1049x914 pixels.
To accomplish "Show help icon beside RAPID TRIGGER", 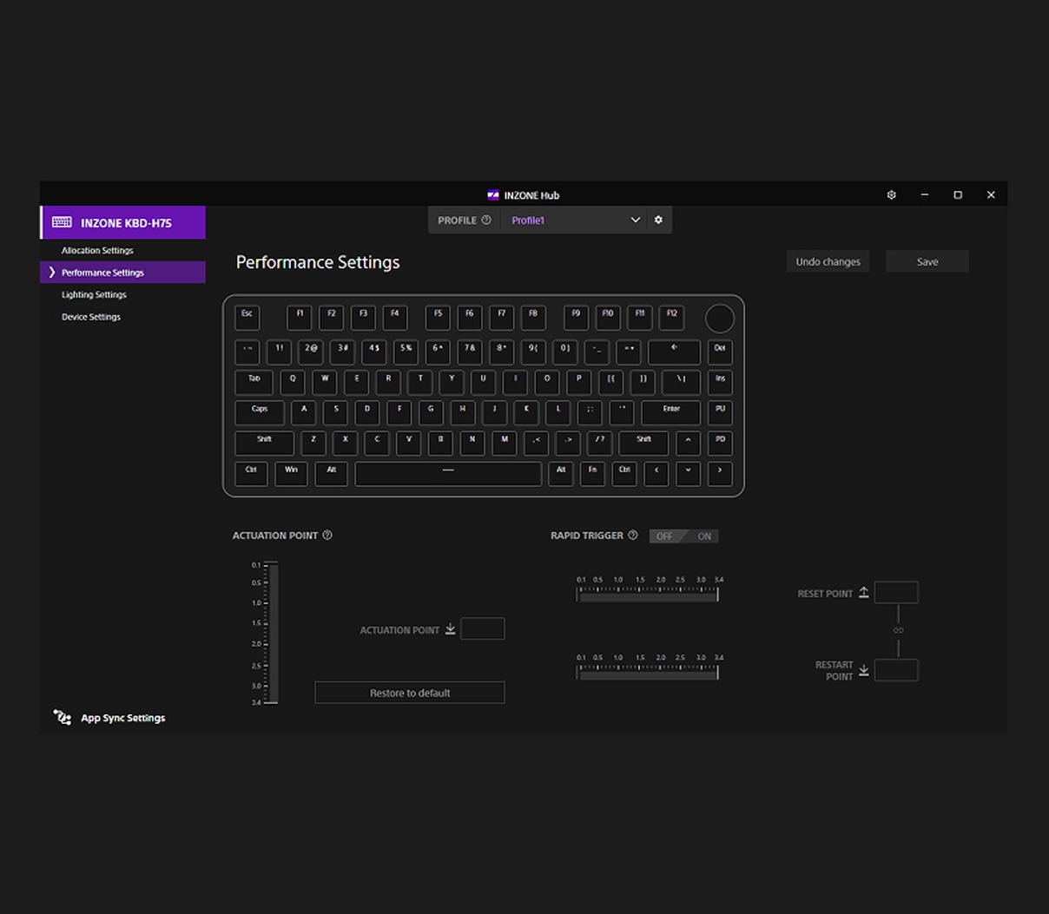I will tap(633, 536).
